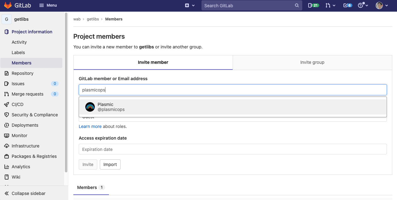Click the GitLab fox logo
Screen dimensions: 397x200
pyautogui.click(x=8, y=5)
